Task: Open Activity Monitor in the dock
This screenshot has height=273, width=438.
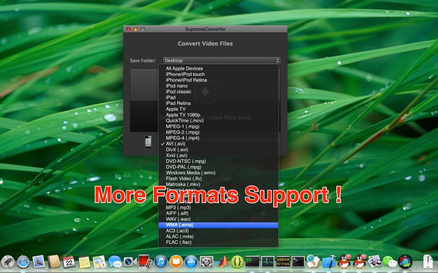Action: [x=268, y=262]
